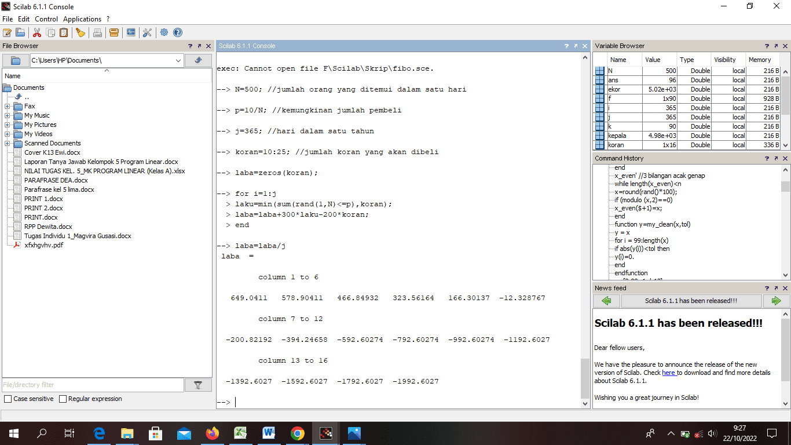Select the 'ekor' variable row
This screenshot has height=445, width=791.
[x=687, y=89]
